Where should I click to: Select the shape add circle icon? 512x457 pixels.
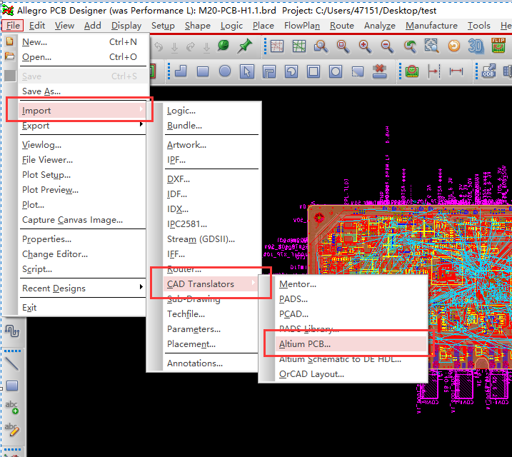(x=225, y=71)
